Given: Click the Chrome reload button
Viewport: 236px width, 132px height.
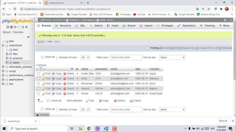Looking at the screenshot, I should (15, 9).
